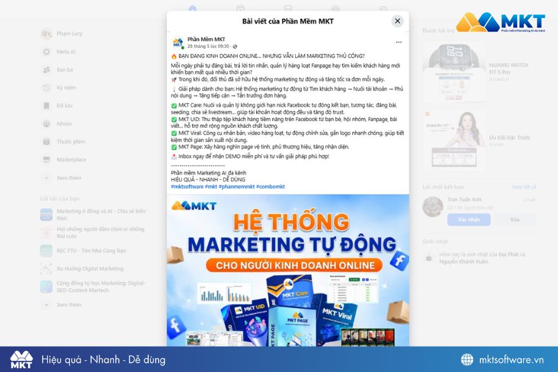Image resolution: width=558 pixels, height=372 pixels.
Task: Open the birthday notice for Đại Phát
Action: 482,258
